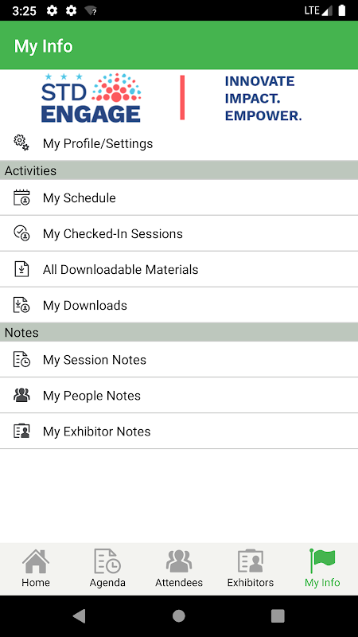Tap the My Checked-In Sessions checkmark icon
The width and height of the screenshot is (358, 637).
(x=21, y=233)
